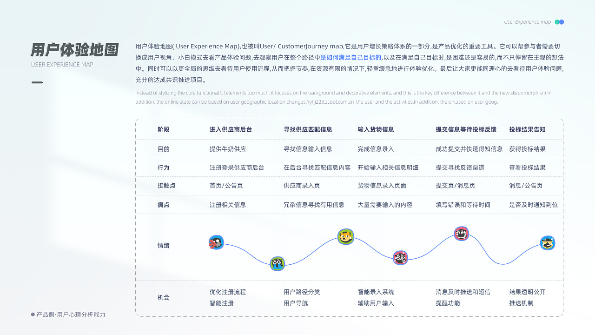Click the 供应商录入页 cell

(302, 186)
